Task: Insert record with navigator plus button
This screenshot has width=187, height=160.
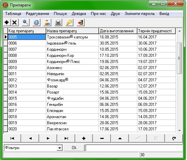Action: pyautogui.click(x=84, y=138)
